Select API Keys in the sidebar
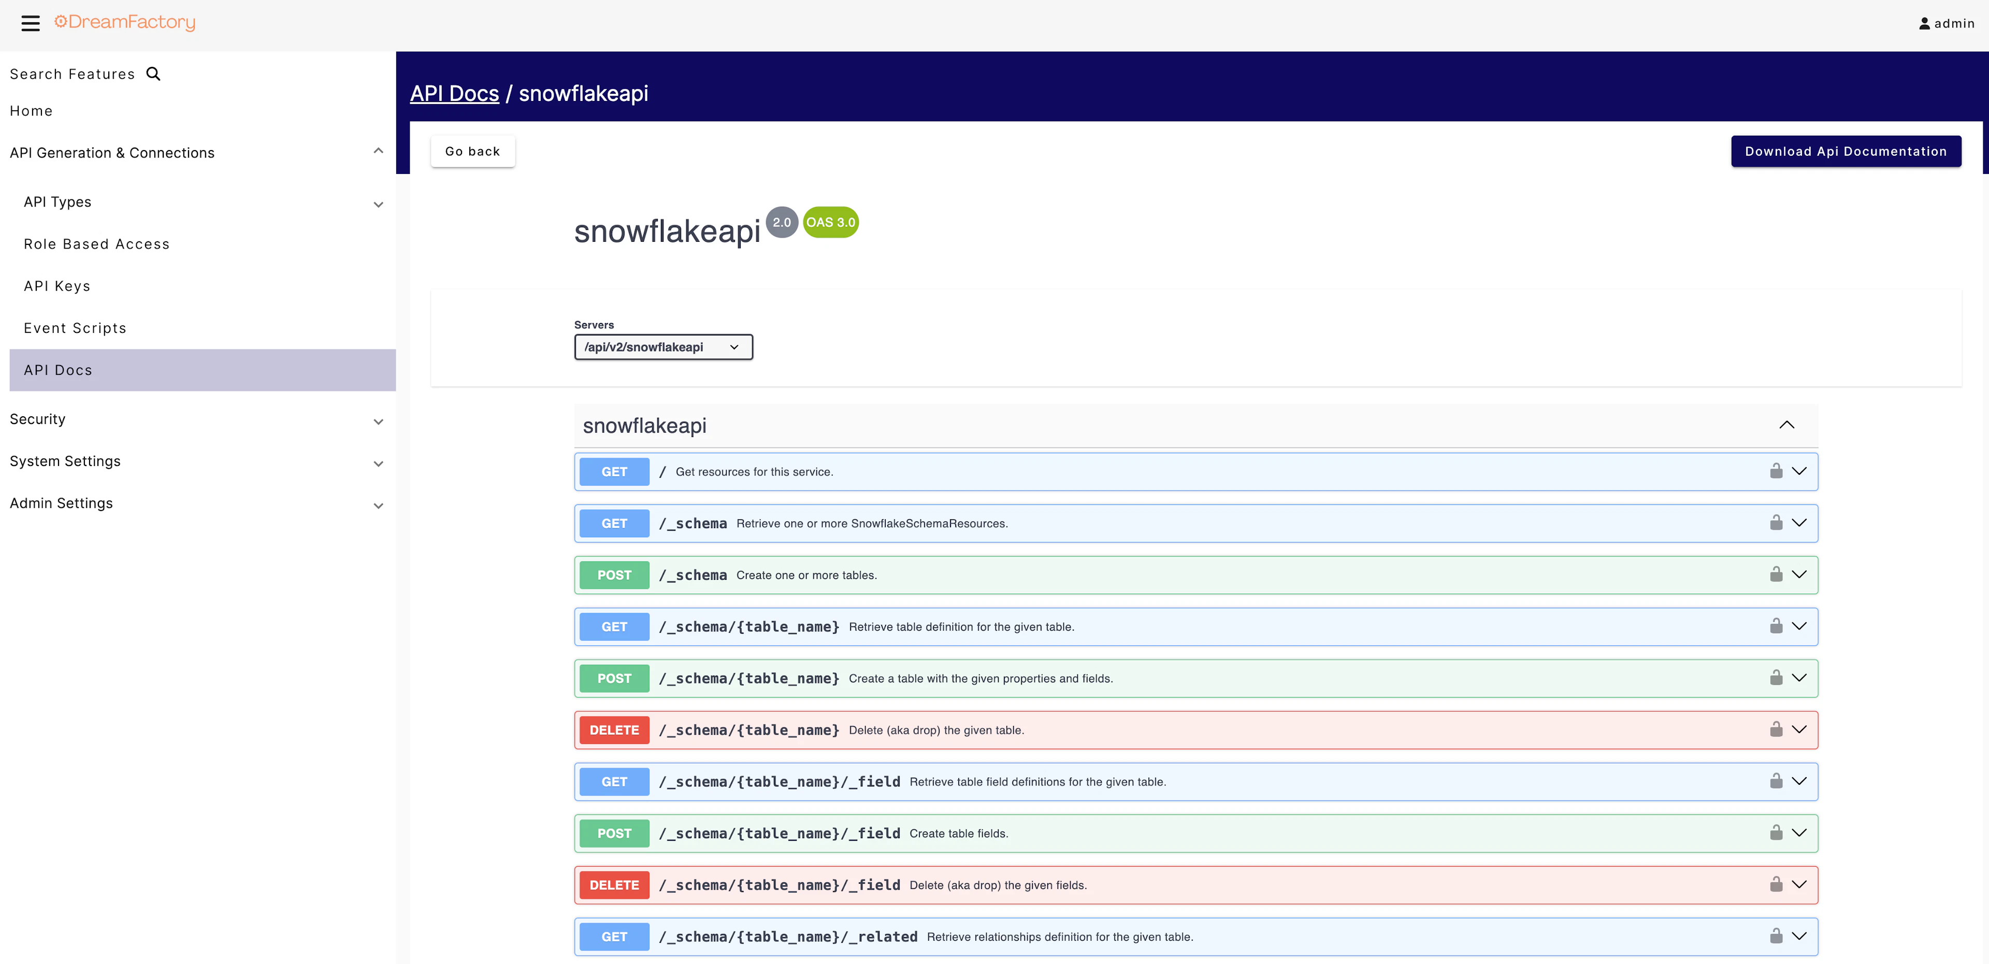Image resolution: width=1989 pixels, height=964 pixels. [57, 286]
